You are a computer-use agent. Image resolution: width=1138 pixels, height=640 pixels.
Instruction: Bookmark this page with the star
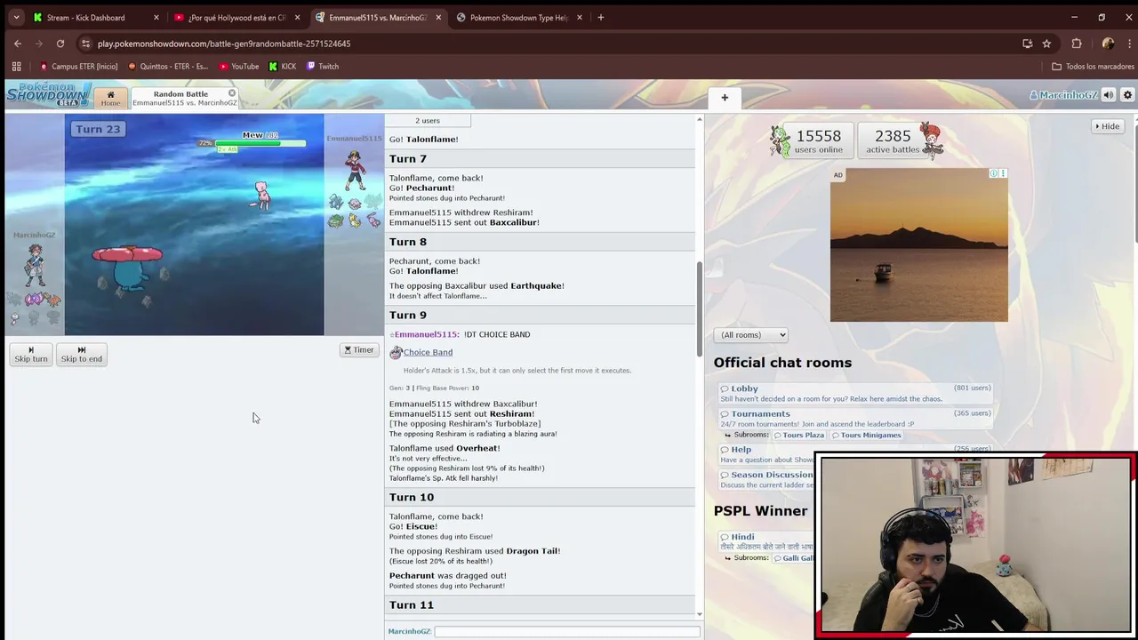pos(1046,44)
